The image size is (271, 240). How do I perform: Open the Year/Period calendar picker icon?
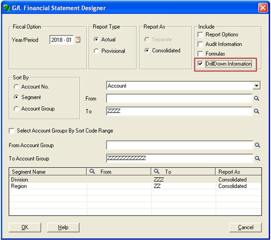[78, 40]
